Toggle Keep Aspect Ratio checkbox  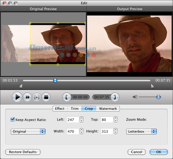coord(12,120)
